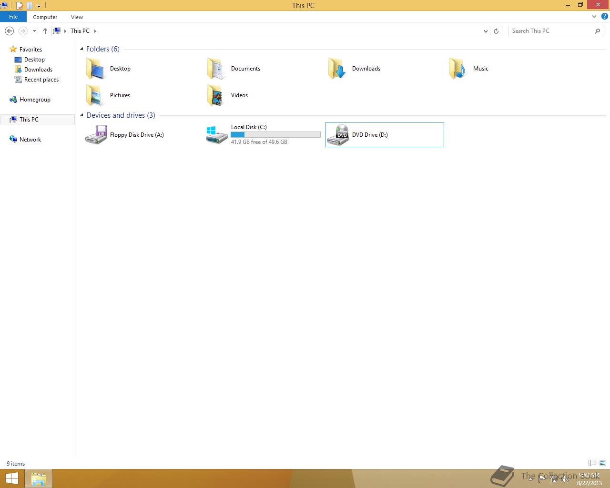The width and height of the screenshot is (610, 488).
Task: Expand the ribbon chevron
Action: tap(594, 16)
